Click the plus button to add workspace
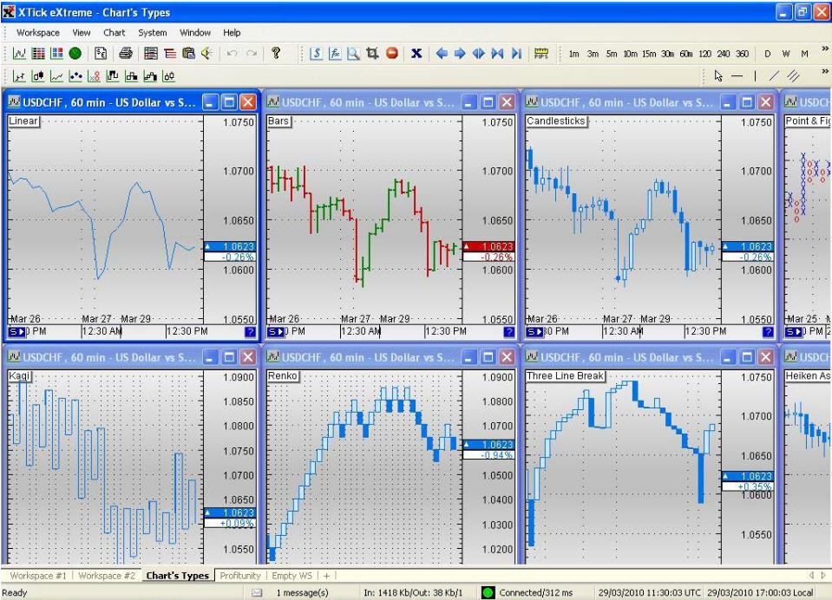The height and width of the screenshot is (600, 832). 327,576
